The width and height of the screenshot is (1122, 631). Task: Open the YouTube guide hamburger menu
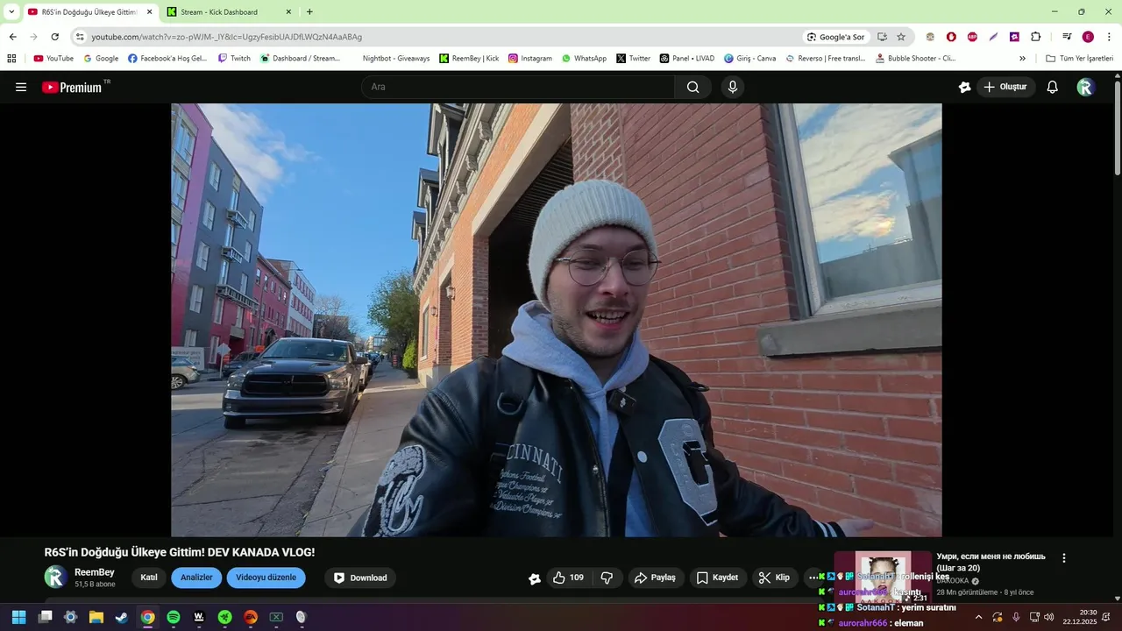21,87
